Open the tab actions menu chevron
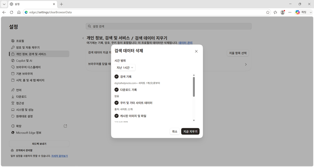The height and width of the screenshot is (167, 314). click(x=4, y=4)
